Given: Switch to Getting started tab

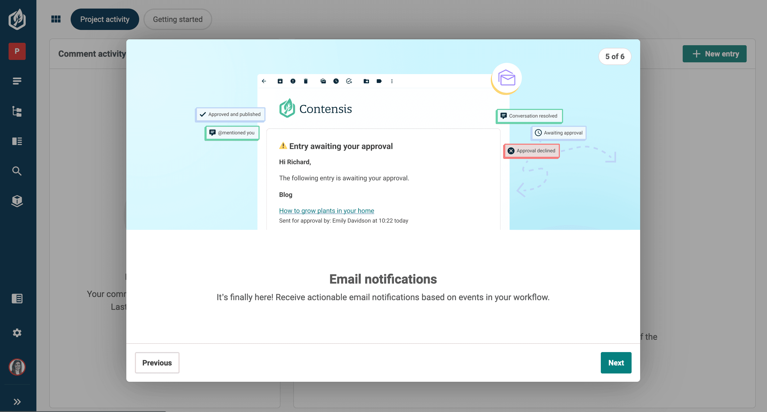Looking at the screenshot, I should pyautogui.click(x=177, y=19).
